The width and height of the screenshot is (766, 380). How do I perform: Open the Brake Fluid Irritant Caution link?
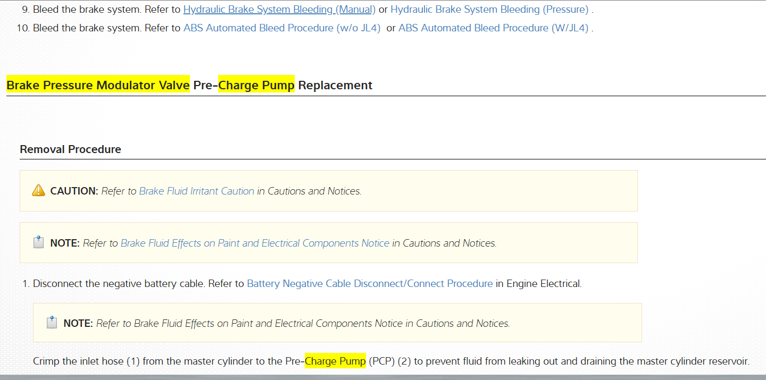coord(196,191)
